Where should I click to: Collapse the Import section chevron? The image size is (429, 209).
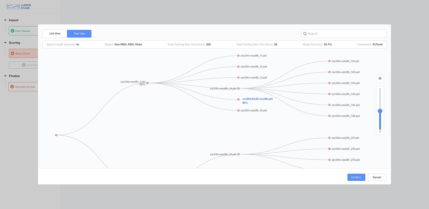point(5,20)
